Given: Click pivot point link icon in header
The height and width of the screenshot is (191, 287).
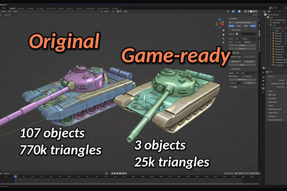Looking at the screenshot, I should pyautogui.click(x=113, y=11).
